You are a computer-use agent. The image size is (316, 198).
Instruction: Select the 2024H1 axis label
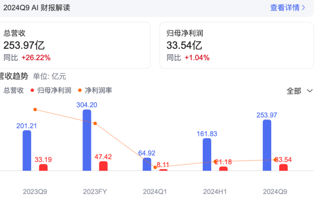[x=215, y=192]
